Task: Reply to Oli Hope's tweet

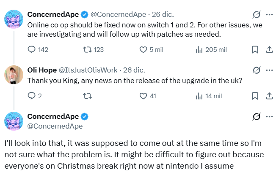Action: [x=32, y=96]
